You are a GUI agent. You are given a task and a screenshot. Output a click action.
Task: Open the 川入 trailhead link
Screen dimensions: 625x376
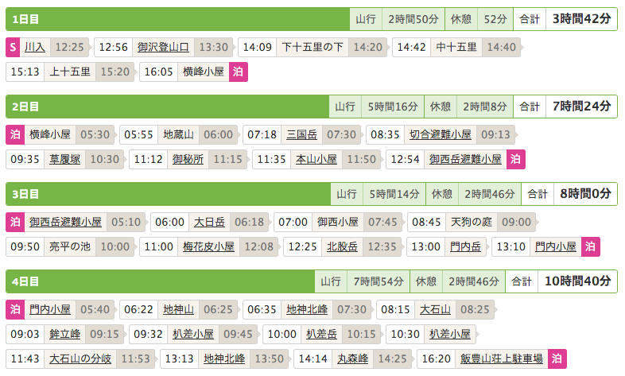click(34, 47)
